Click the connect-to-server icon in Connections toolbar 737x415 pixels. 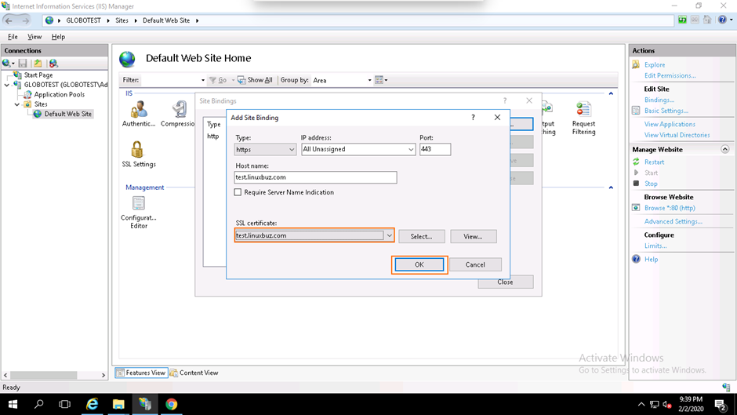(8, 63)
